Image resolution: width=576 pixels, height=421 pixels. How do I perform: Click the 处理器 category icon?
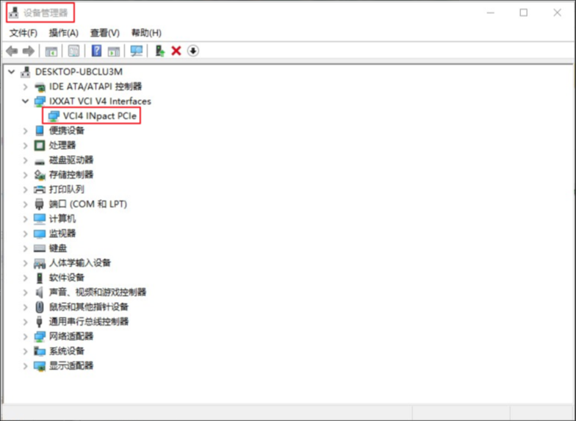40,145
